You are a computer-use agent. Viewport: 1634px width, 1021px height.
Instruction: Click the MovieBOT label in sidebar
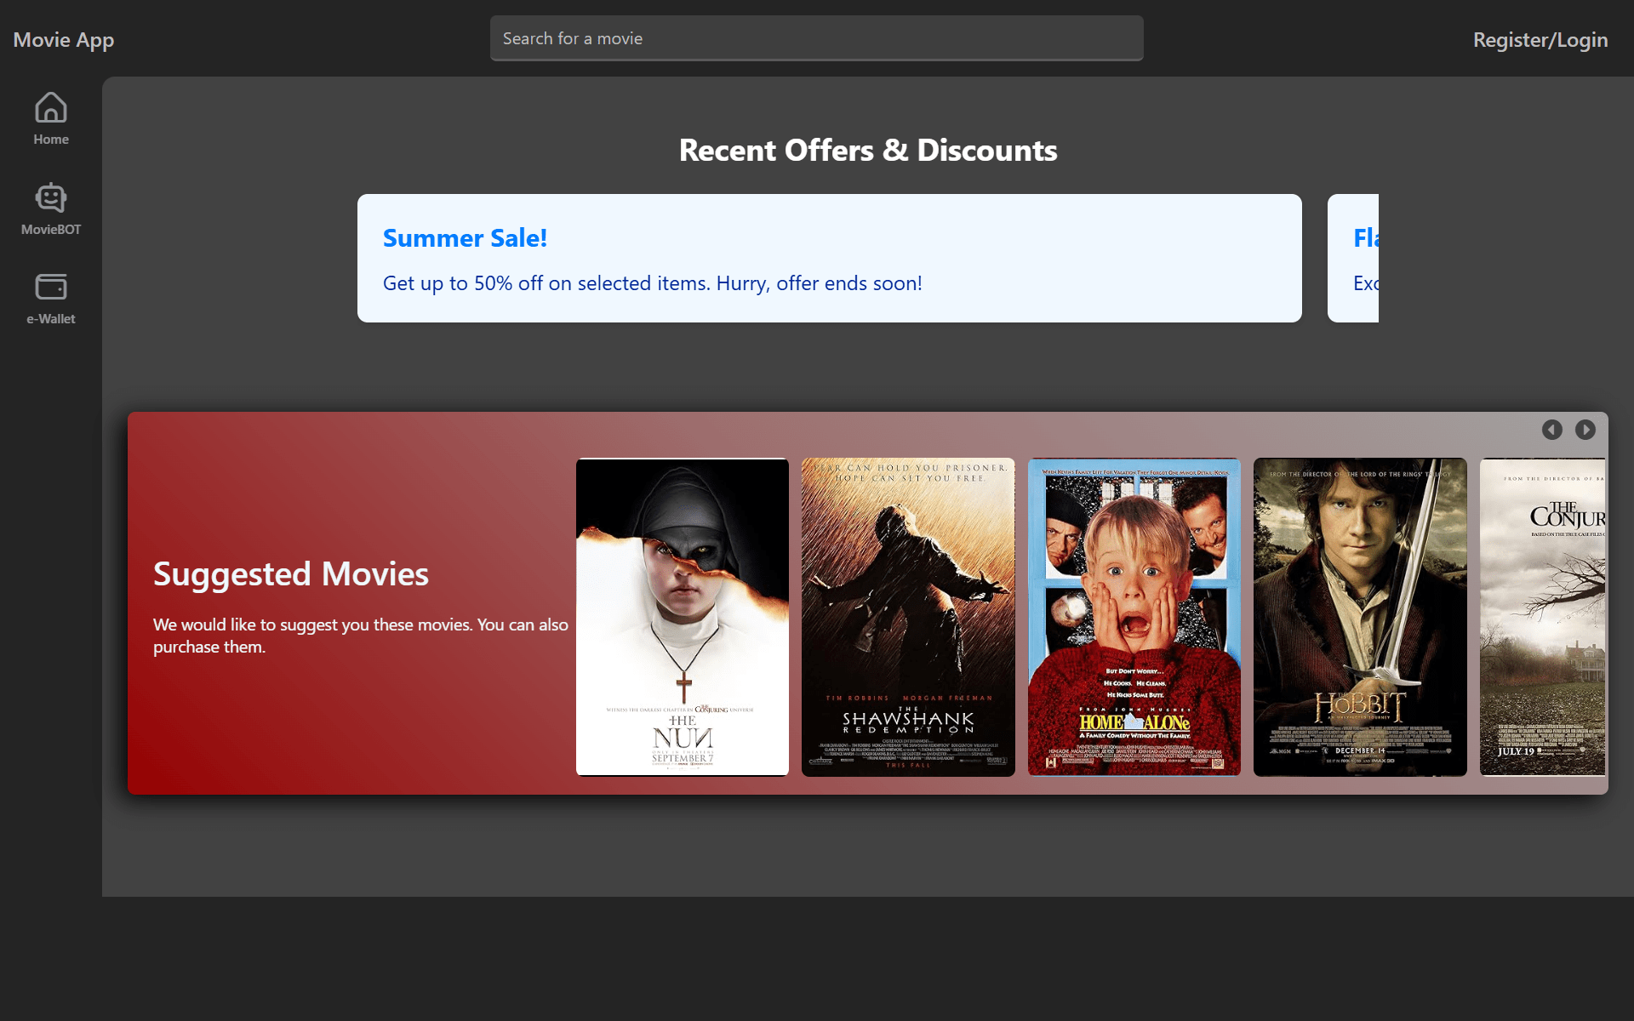click(51, 230)
